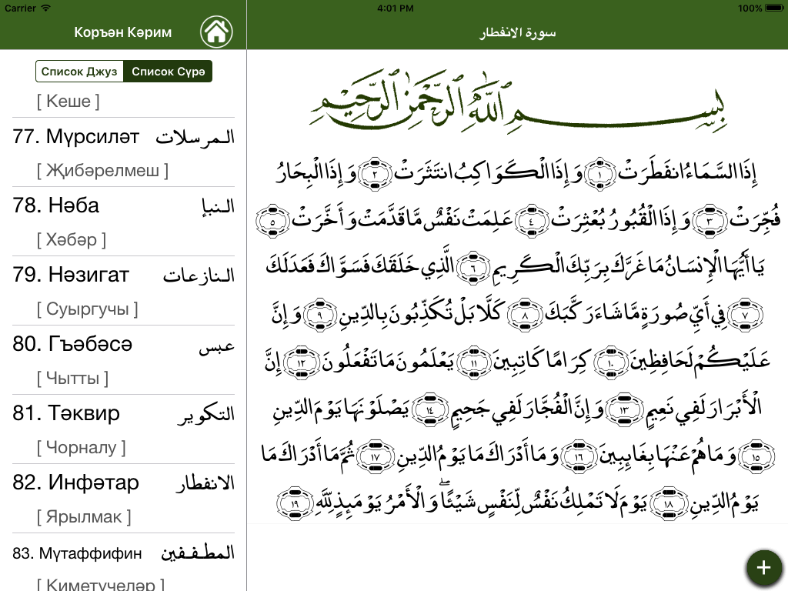Tap verse marker ١٣ in sixth line
The image size is (788, 591).
(623, 409)
